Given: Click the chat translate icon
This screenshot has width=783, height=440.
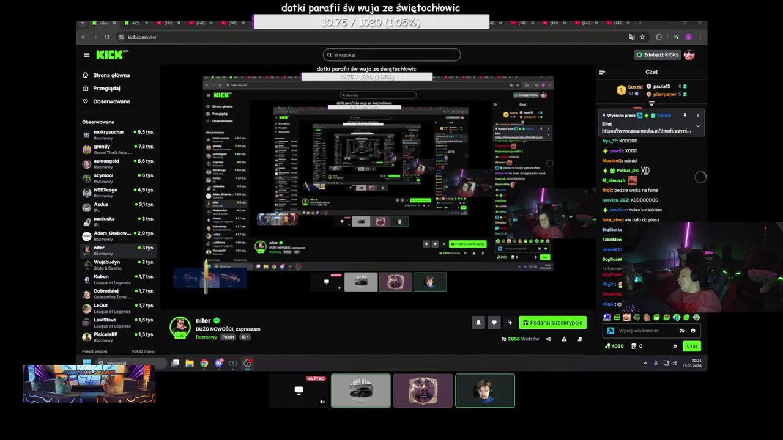Looking at the screenshot, I should click(x=682, y=331).
